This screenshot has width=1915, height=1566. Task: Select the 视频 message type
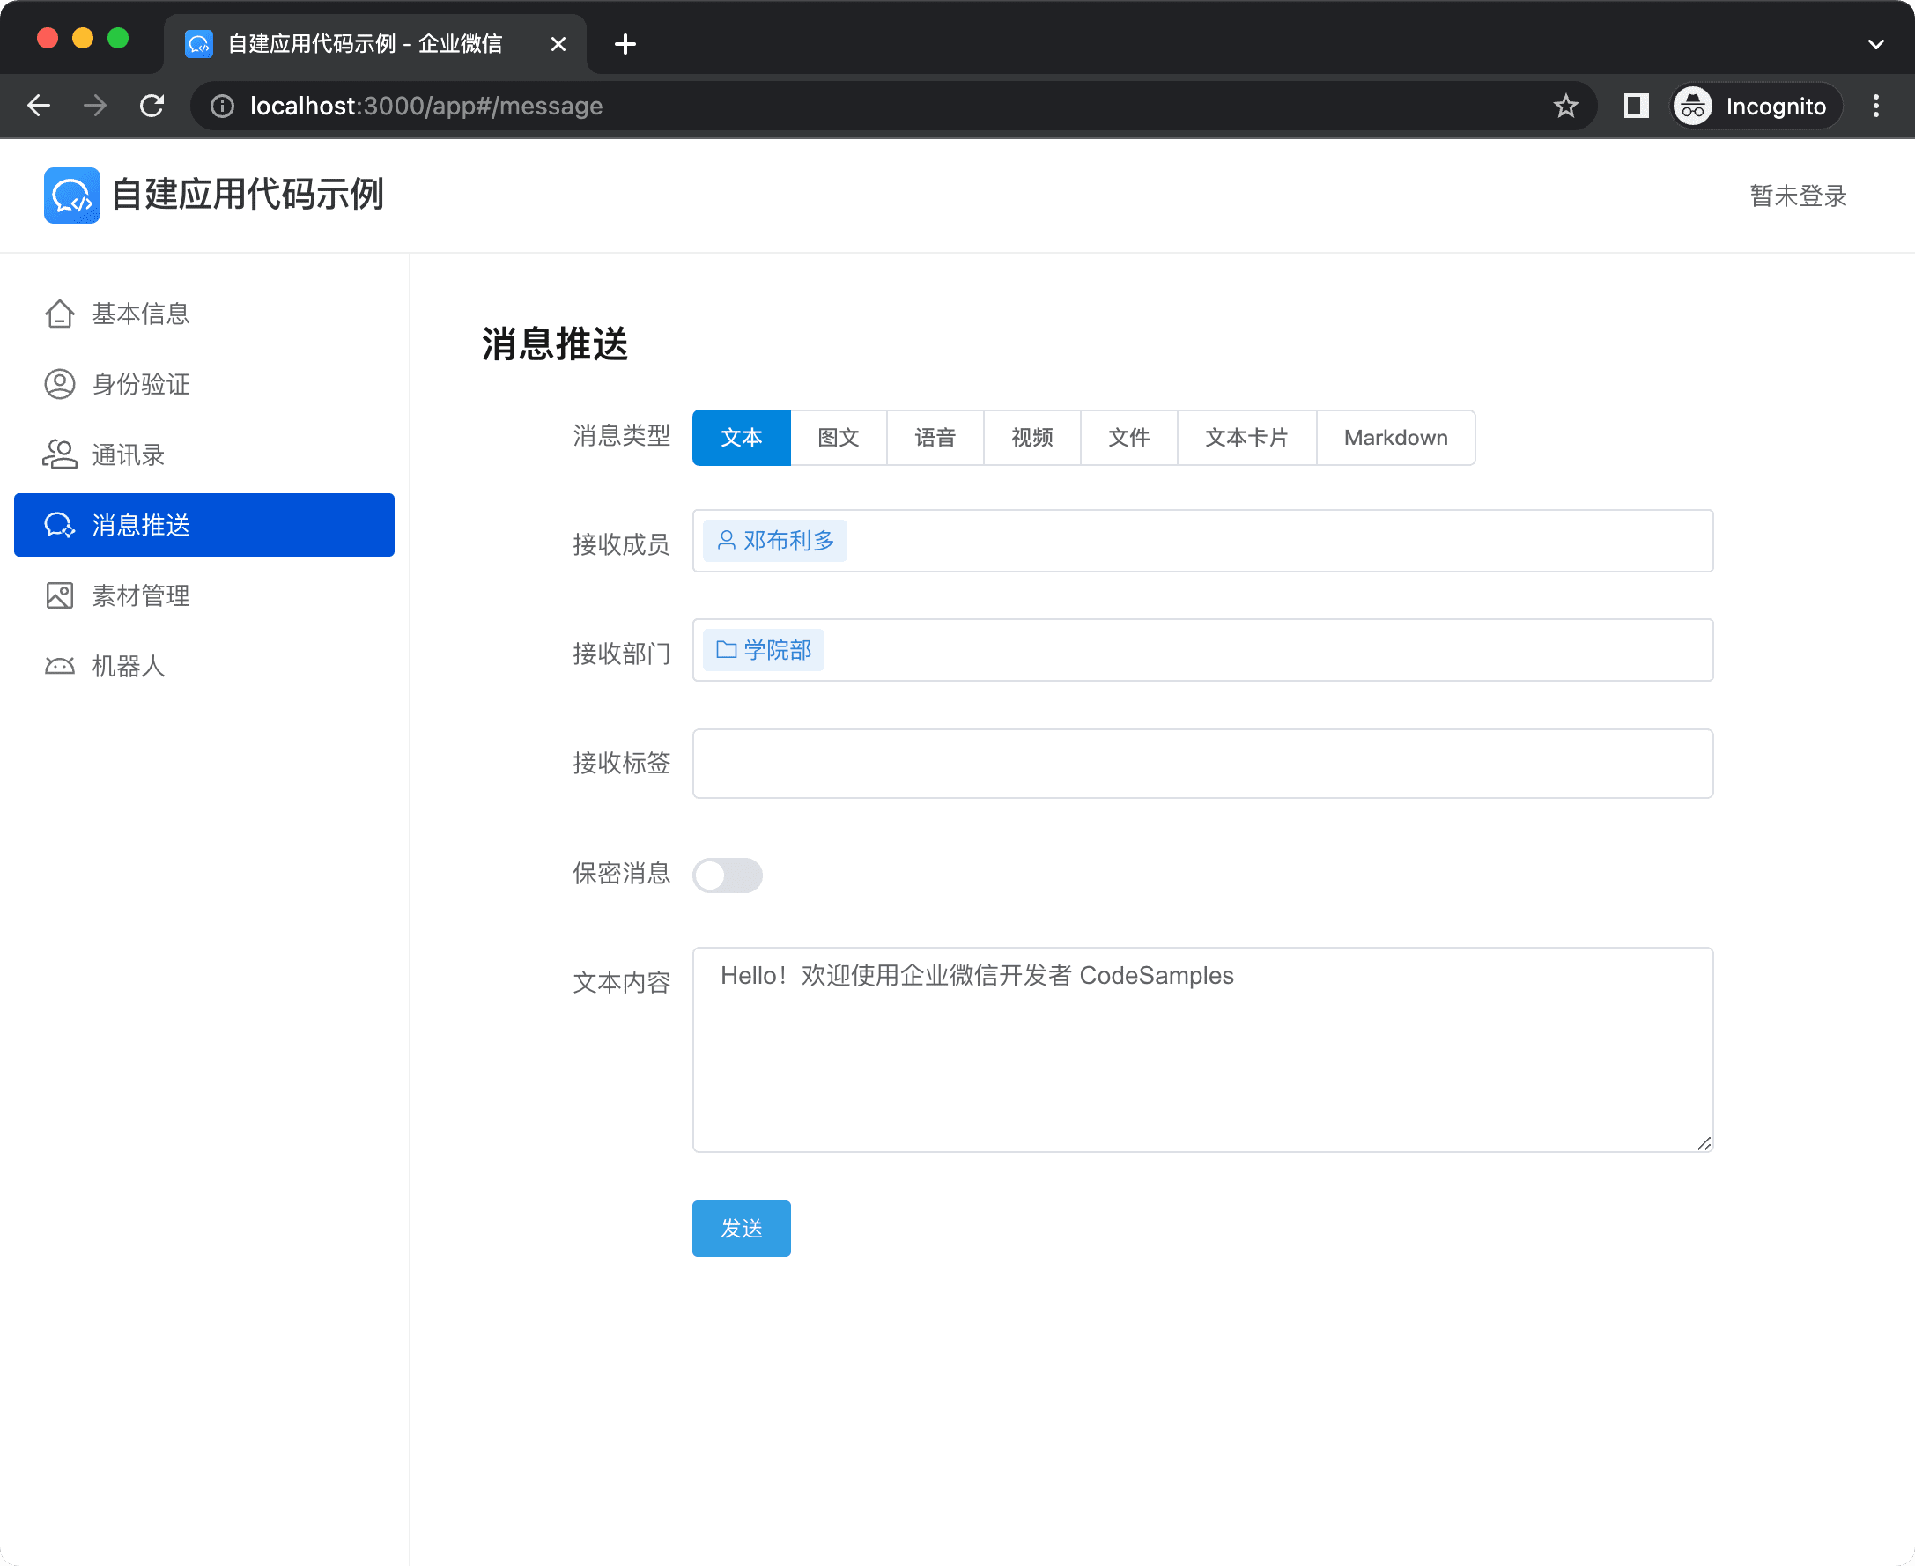point(1033,438)
